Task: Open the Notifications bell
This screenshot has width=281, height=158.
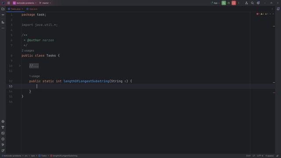Action: point(278,9)
